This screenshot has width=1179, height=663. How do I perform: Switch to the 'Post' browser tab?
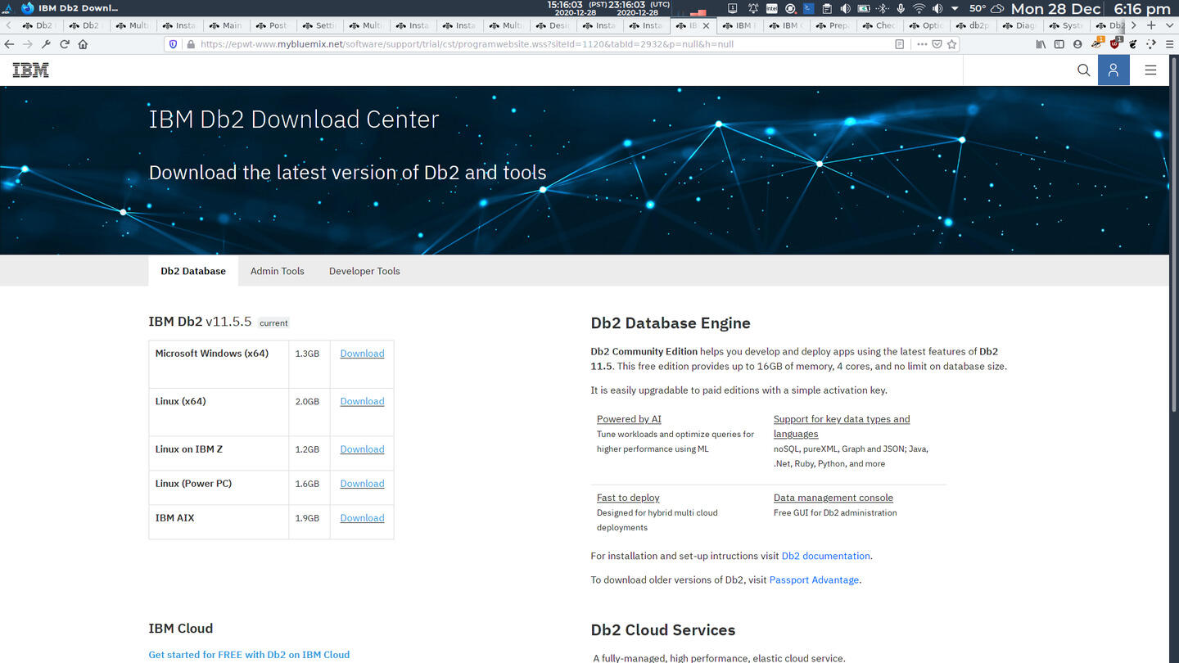pos(272,25)
